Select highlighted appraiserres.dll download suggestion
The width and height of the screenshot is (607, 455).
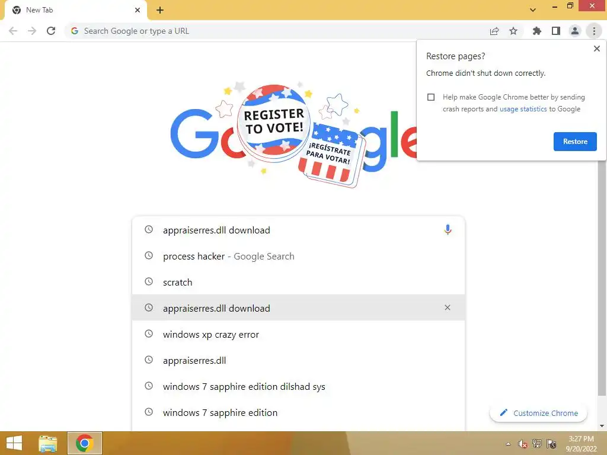click(298, 307)
